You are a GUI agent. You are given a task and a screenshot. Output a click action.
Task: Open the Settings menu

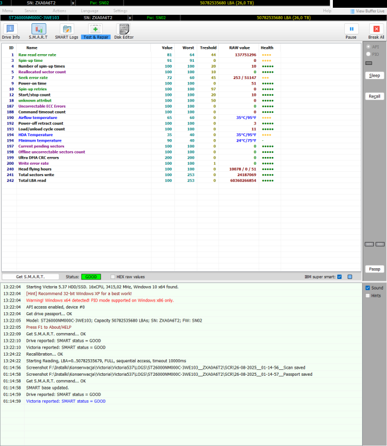click(120, 11)
